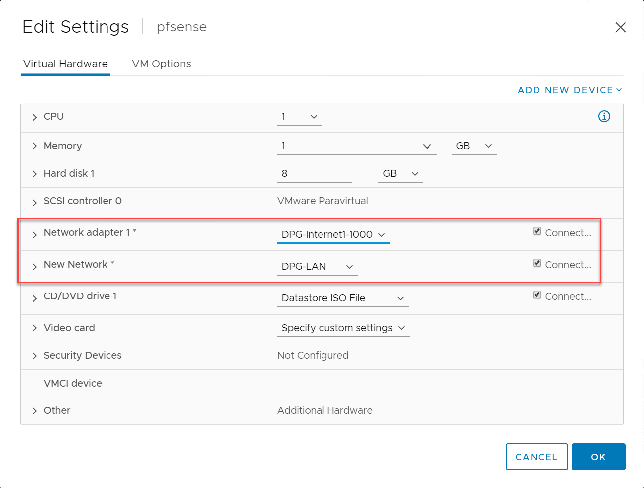Image resolution: width=644 pixels, height=488 pixels.
Task: Expand SCSI controller 0 row
Action: (35, 202)
